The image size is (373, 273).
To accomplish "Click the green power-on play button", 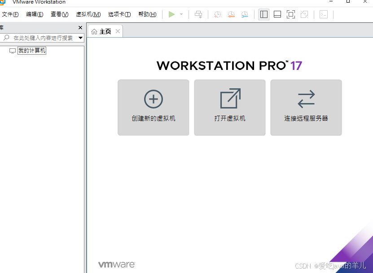I will 171,14.
